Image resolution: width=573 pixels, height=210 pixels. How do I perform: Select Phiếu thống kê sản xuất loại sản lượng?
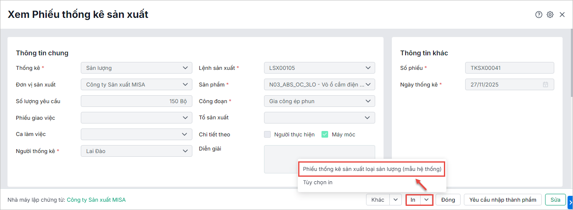(x=372, y=169)
